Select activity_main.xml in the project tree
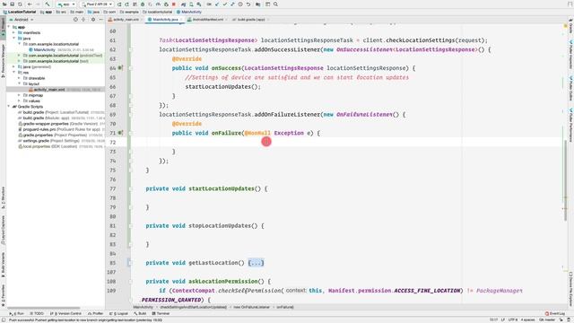This screenshot has height=323, width=574. point(48,90)
